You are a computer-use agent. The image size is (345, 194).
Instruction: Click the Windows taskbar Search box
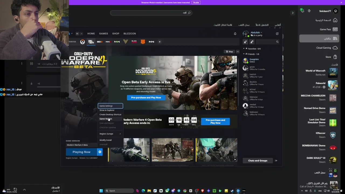coord(120,191)
